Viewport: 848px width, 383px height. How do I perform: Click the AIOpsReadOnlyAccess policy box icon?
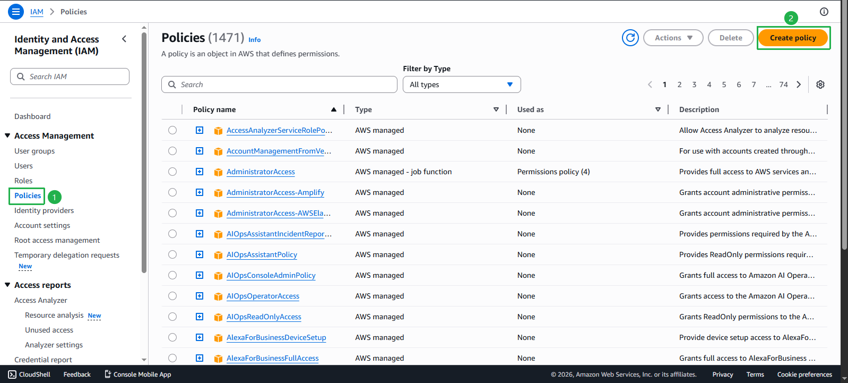(x=218, y=317)
